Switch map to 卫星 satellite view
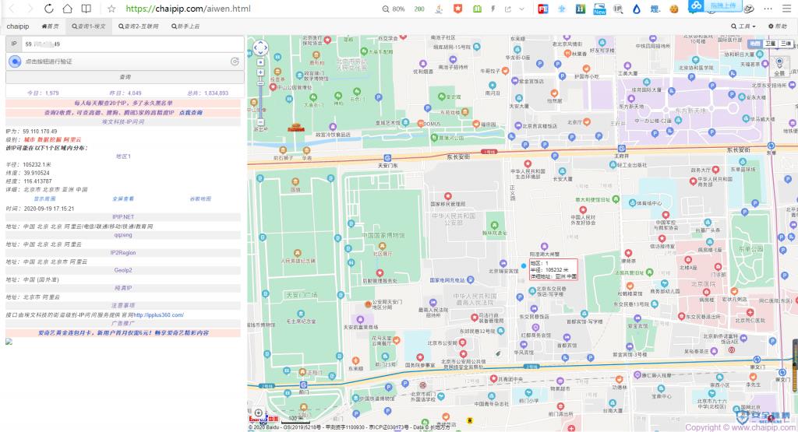Screen dimensions: 798x432 click(771, 44)
